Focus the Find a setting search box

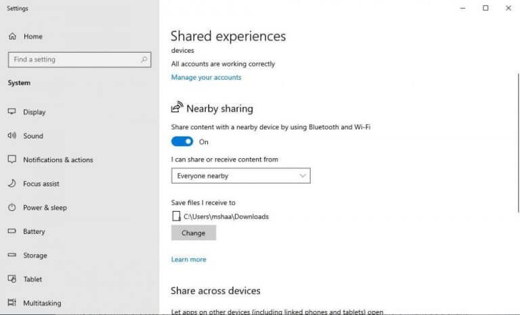click(73, 59)
